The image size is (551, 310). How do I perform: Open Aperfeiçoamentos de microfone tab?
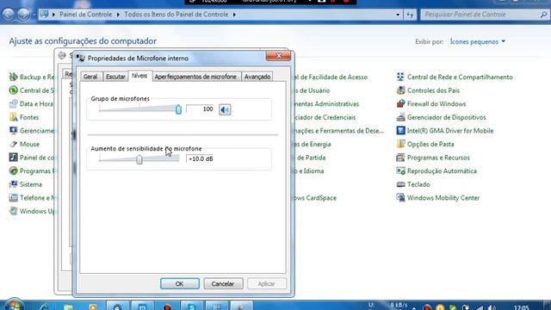pos(195,77)
